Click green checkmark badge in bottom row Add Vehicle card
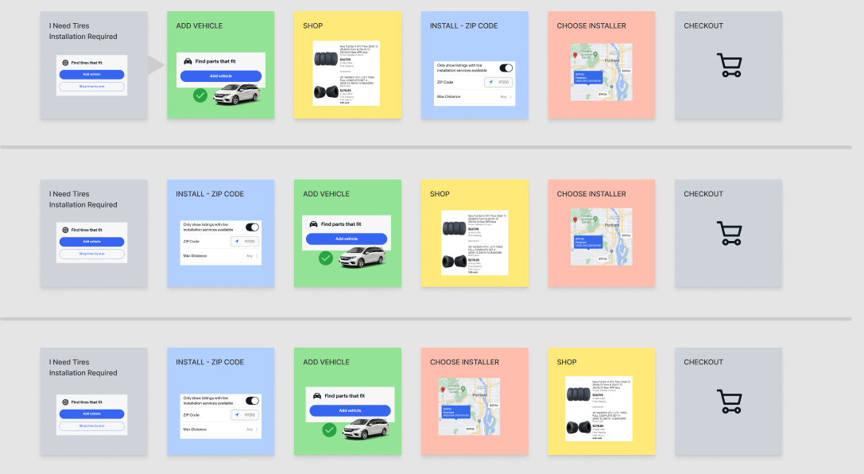 (x=329, y=430)
